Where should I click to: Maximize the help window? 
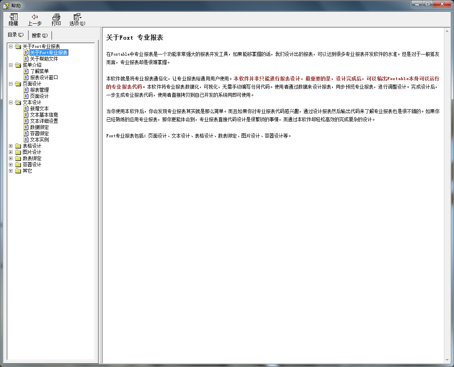pyautogui.click(x=427, y=4)
